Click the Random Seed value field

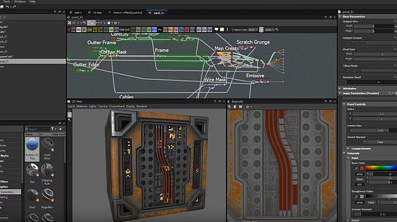click(372, 82)
